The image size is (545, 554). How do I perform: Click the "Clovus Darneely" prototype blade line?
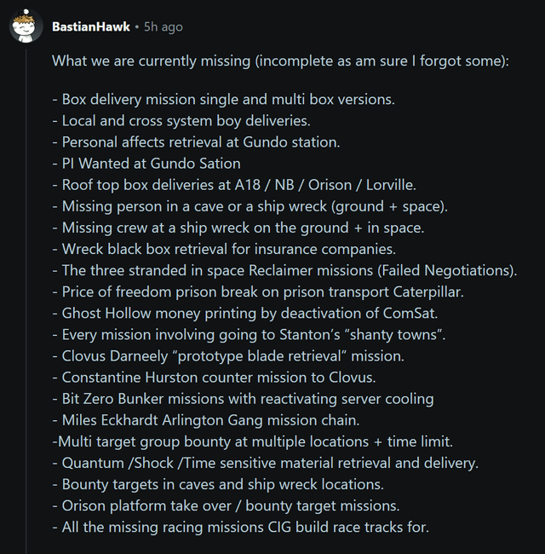227,355
